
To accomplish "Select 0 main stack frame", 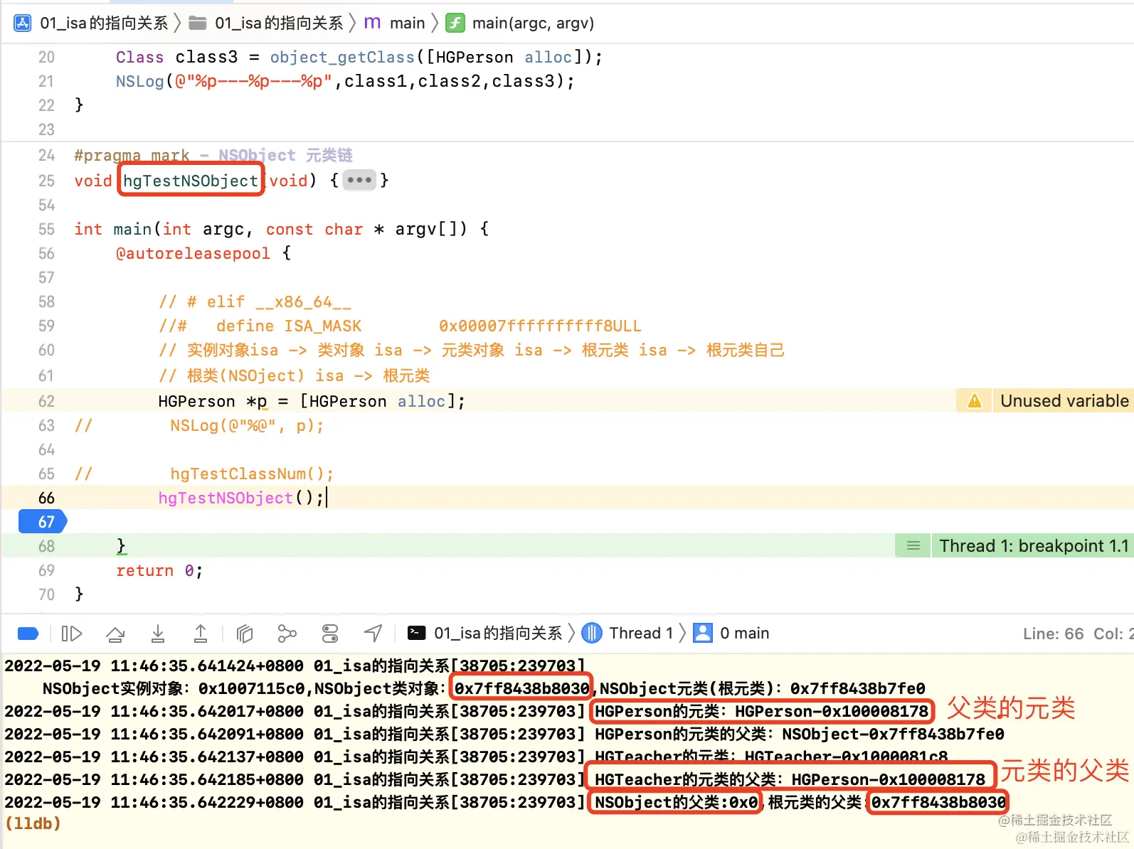I will coord(744,633).
